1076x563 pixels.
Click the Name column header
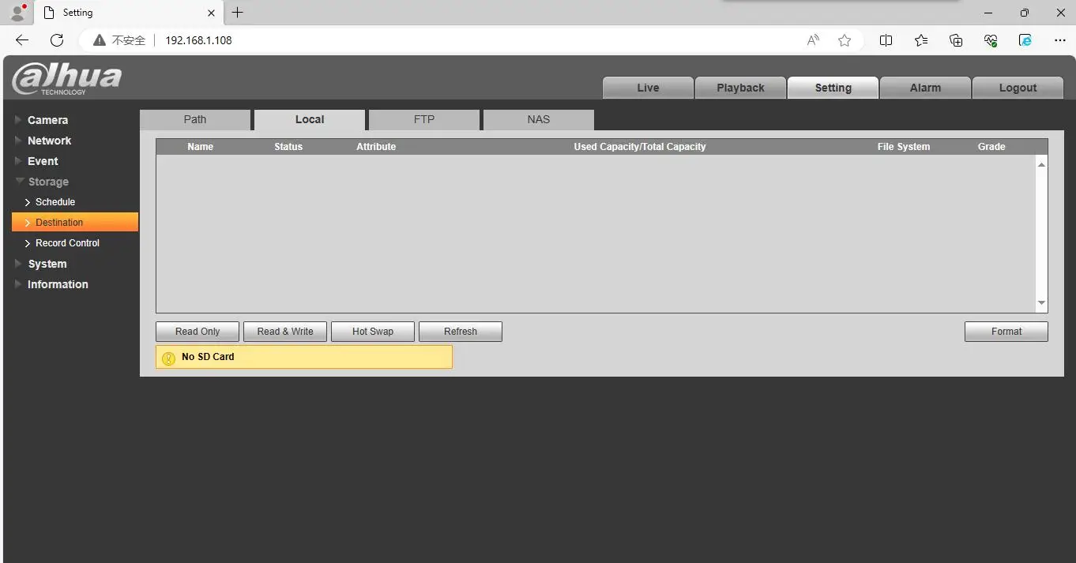(x=200, y=147)
